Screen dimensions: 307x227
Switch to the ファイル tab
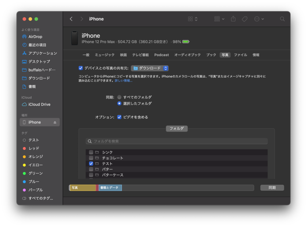coord(240,55)
